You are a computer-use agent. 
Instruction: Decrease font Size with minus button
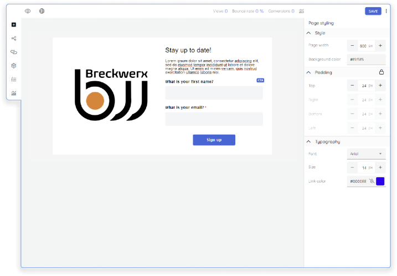pos(352,168)
